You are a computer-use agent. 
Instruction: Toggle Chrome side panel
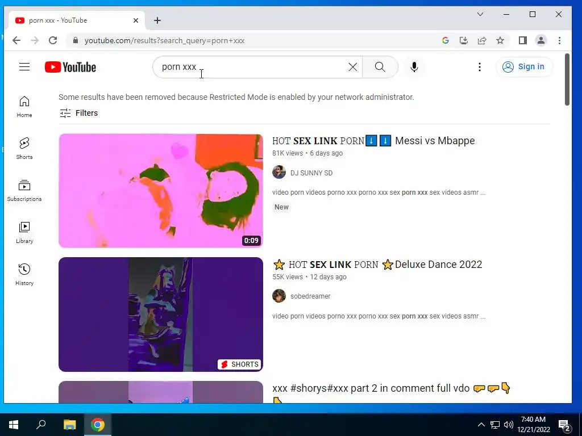click(523, 40)
